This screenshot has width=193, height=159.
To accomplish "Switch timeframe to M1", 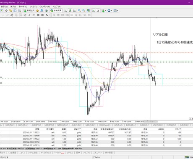I will click(x=54, y=15).
